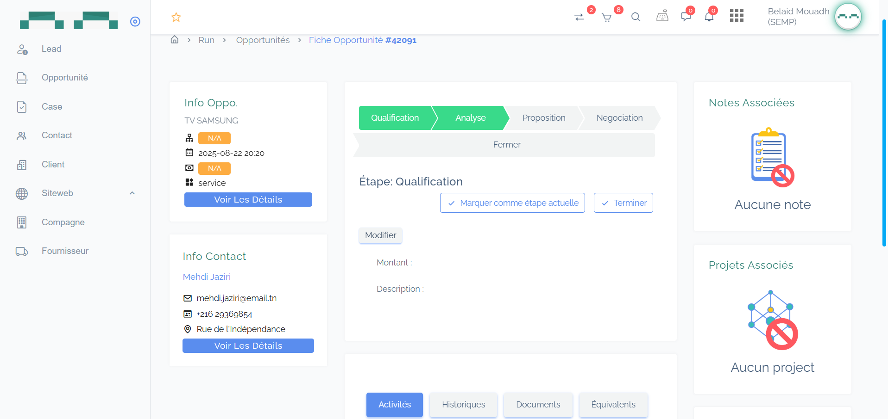Collapse the Siteweb menu chevron
The width and height of the screenshot is (888, 419).
click(132, 193)
